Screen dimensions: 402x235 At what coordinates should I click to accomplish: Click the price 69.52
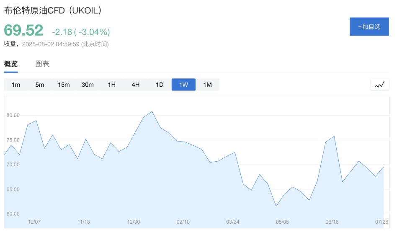(23, 30)
